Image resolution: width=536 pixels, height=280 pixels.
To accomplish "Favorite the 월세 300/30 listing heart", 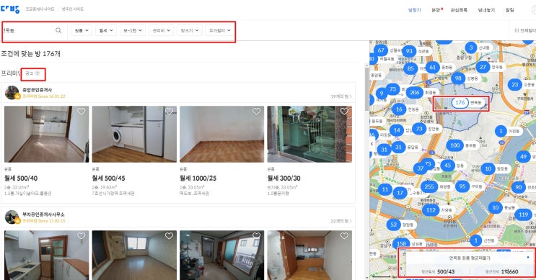I will 344,111.
